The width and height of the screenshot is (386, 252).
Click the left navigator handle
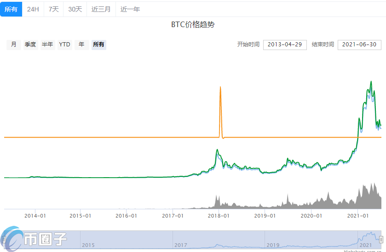click(4, 239)
